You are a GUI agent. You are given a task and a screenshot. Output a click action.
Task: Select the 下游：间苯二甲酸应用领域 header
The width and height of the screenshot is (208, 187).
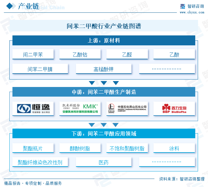[x=104, y=134]
